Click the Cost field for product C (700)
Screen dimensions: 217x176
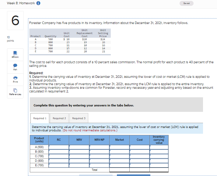point(140,156)
